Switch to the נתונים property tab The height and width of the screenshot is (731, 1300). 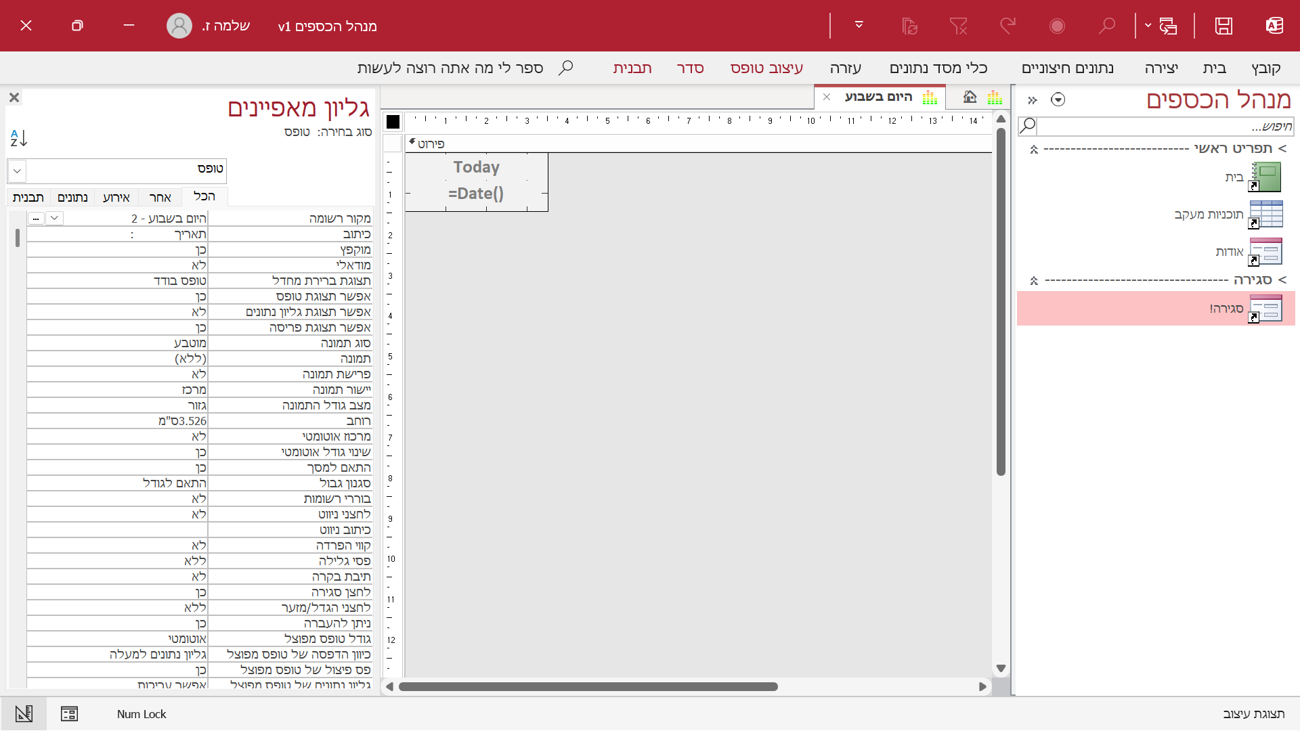(72, 198)
